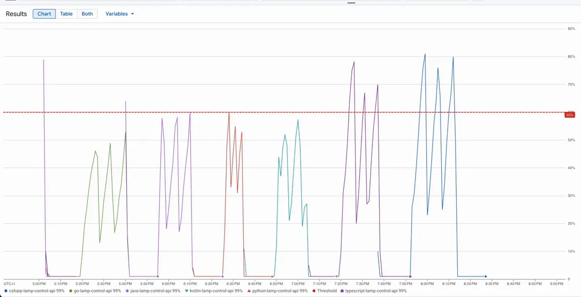Click the 8:00 PM axis label
The height and width of the screenshot is (297, 581).
(x=427, y=284)
